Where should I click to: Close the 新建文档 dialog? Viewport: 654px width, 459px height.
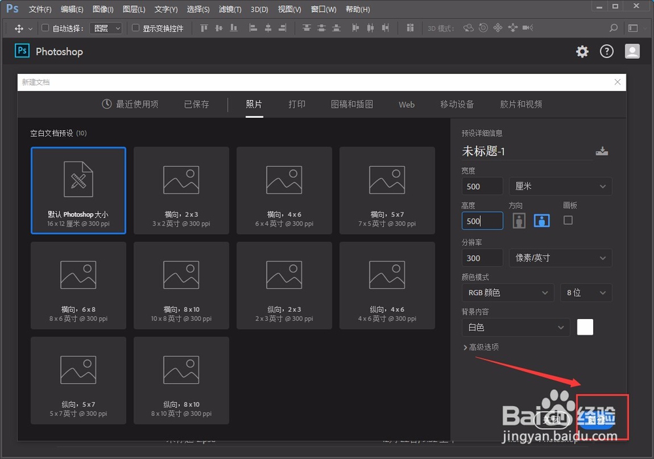tap(617, 82)
